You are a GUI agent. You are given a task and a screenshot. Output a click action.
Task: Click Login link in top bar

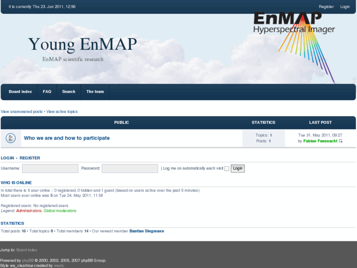[345, 6]
